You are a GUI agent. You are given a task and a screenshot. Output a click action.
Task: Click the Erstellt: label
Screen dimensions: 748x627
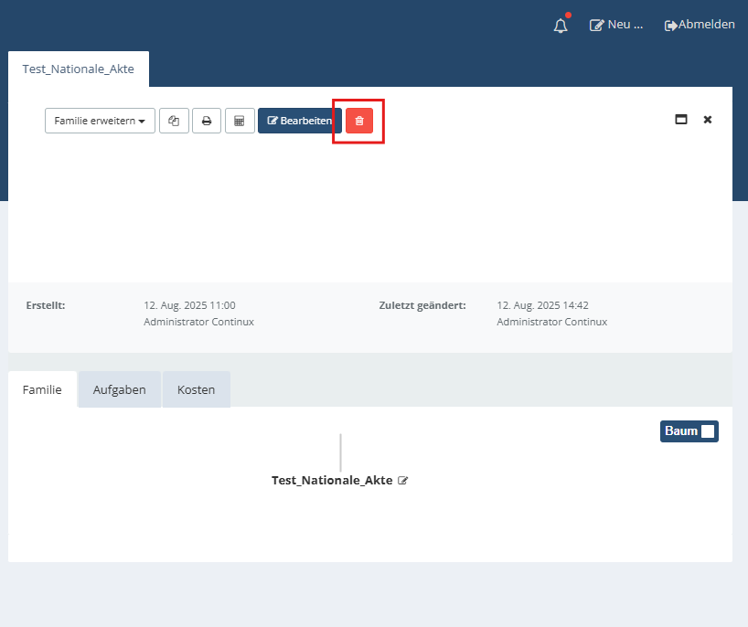click(46, 305)
